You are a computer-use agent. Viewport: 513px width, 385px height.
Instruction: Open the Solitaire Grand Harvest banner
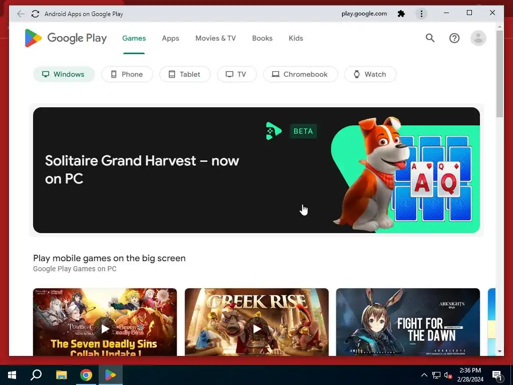click(256, 170)
